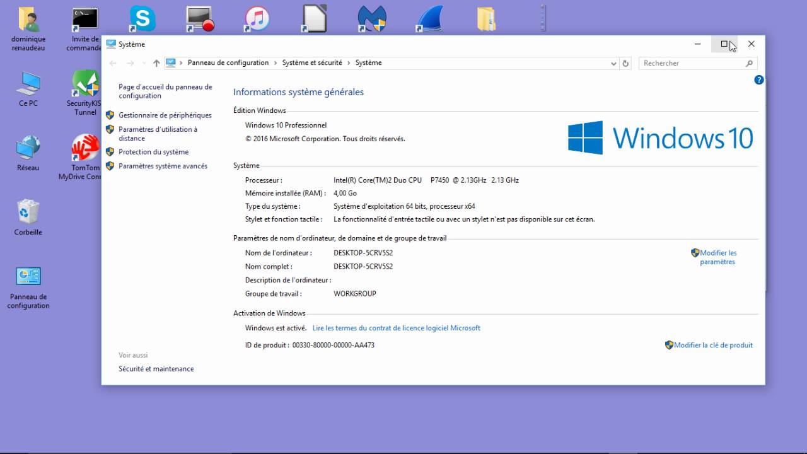Screen dimensions: 807x454
Task: Open Protection du système
Action: tap(153, 152)
